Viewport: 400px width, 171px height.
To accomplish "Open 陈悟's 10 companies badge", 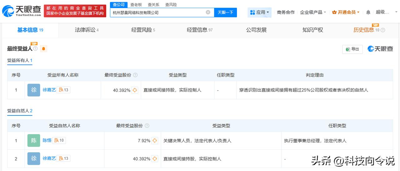I will coord(59,140).
